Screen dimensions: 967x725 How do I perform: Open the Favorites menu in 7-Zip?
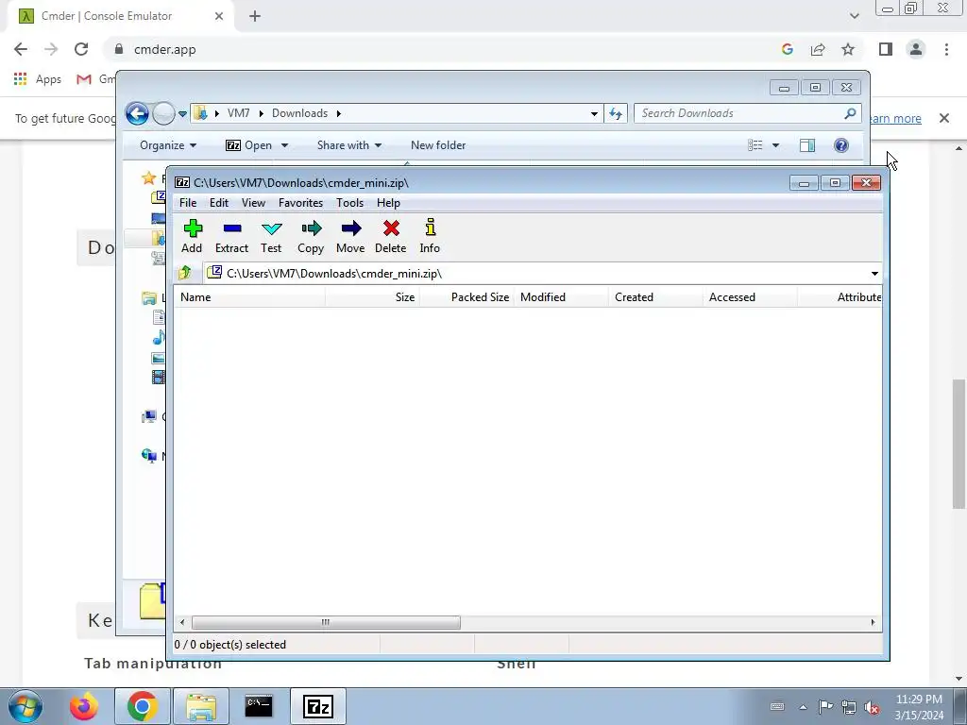301,203
